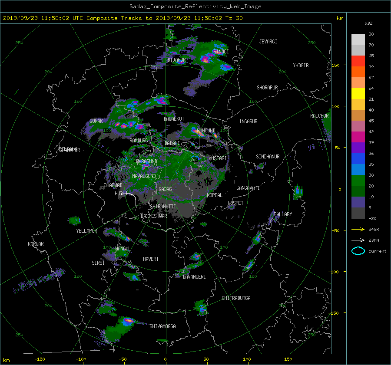The image size is (391, 365).
Task: Click the HANGAL town label
Action: 123,249
